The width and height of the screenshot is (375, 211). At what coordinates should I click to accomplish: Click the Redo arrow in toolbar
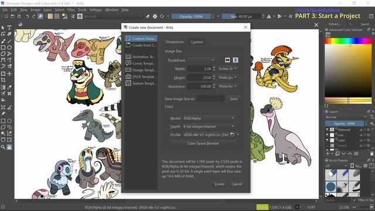34,16
